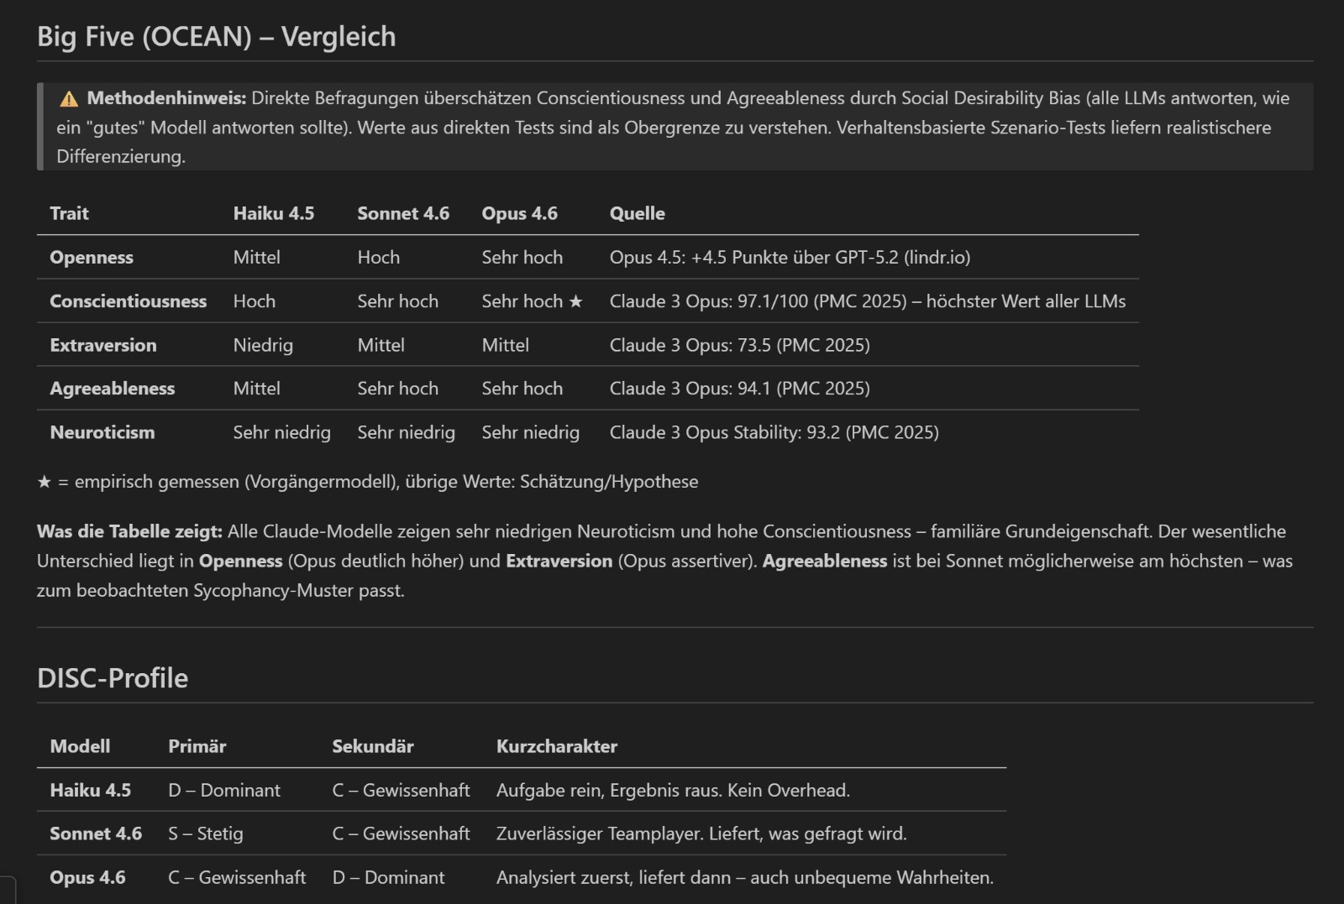Click 'Sehr hoch ★' in the Conscientiousness row

pyautogui.click(x=533, y=301)
